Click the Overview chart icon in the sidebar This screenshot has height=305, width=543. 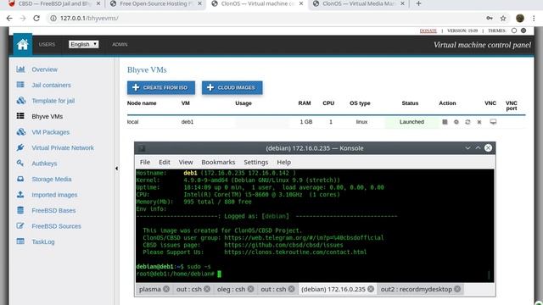click(20, 69)
